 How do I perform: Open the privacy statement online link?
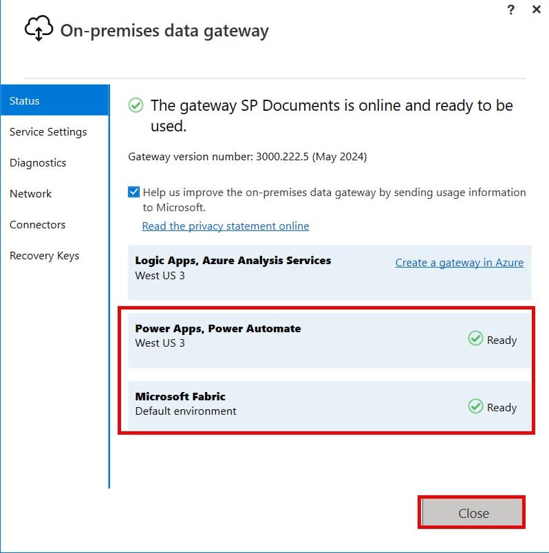[226, 226]
